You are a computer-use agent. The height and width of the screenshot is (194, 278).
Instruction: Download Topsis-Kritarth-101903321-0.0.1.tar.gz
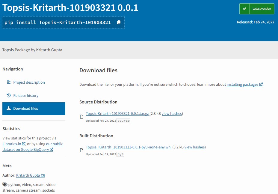pos(117,114)
